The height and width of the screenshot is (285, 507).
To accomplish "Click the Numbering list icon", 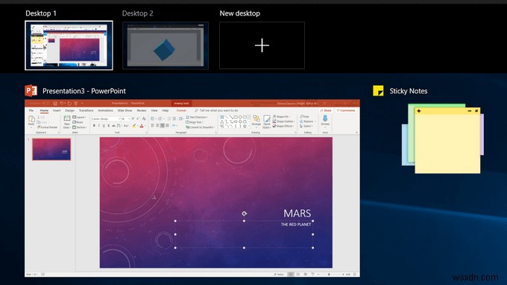I will 160,119.
